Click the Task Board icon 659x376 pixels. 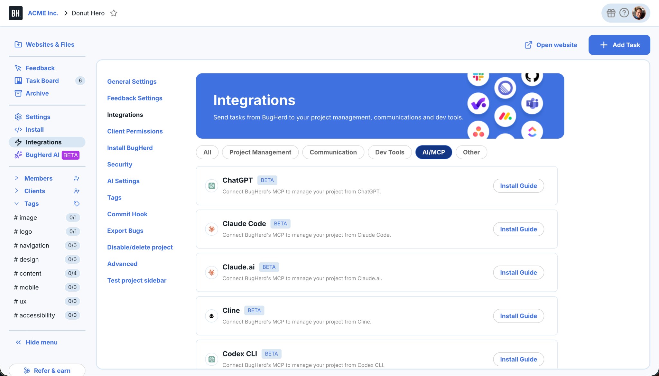point(18,80)
